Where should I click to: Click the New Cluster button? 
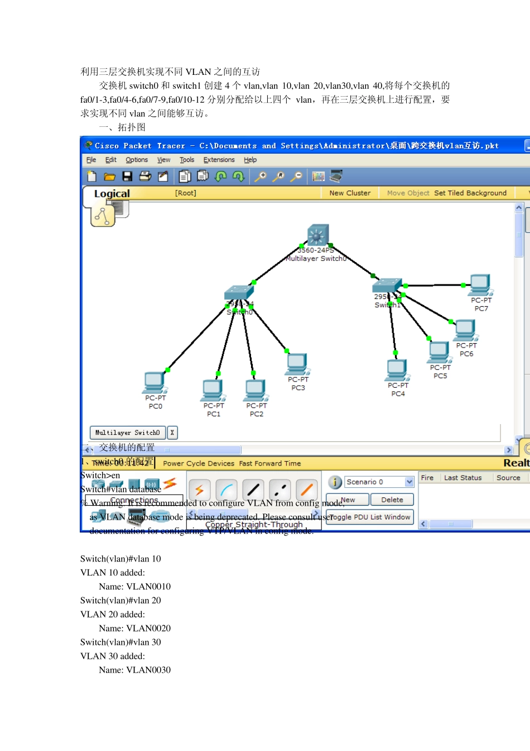pyautogui.click(x=350, y=193)
